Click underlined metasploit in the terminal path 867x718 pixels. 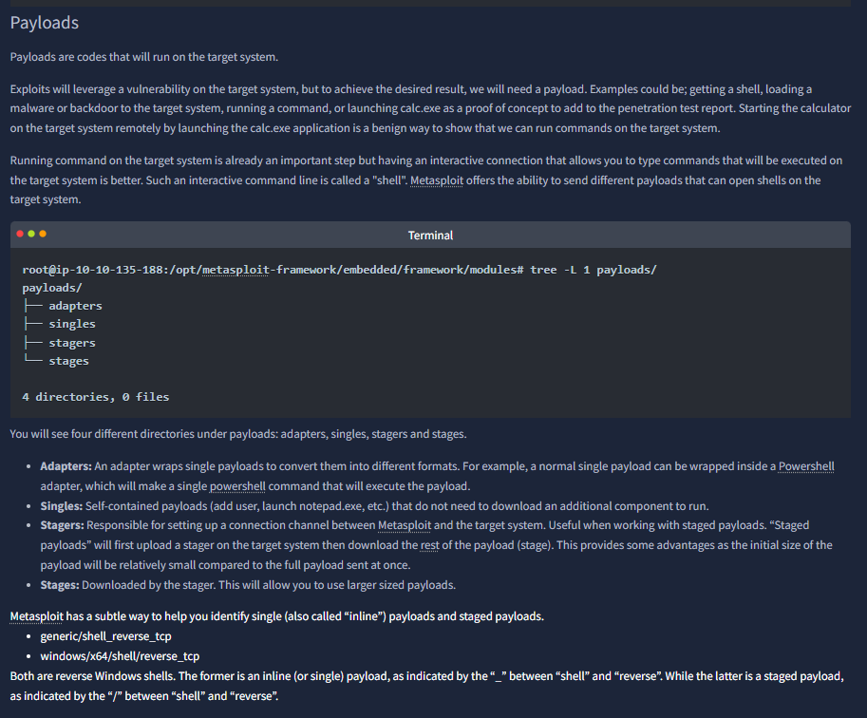click(x=236, y=270)
